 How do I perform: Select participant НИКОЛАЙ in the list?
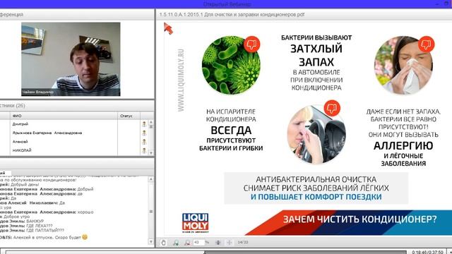tap(22, 150)
